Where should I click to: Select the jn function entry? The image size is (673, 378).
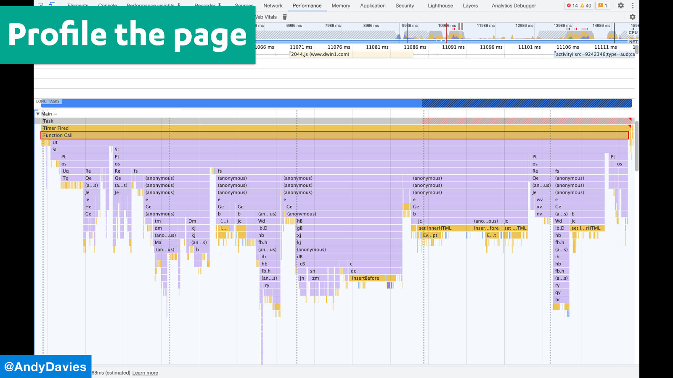pos(302,278)
